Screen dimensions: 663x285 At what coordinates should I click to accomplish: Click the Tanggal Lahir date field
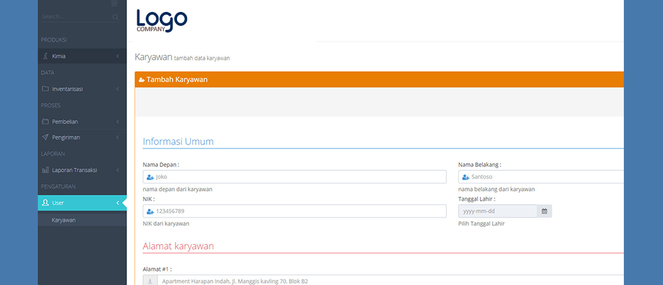(x=497, y=211)
